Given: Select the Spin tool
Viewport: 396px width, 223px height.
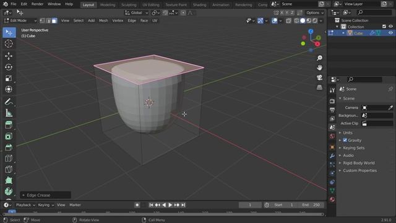Looking at the screenshot, I should coord(9,191).
